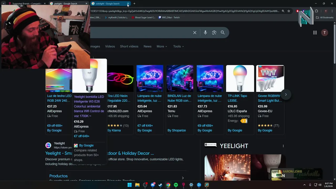Click the €9 off €69+ offer on €37.73 card
The image size is (336, 189).
205,126
